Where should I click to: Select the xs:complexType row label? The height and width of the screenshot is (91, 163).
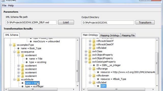point(25,45)
